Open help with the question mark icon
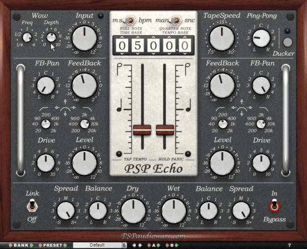The image size is (307, 249). pos(289,245)
